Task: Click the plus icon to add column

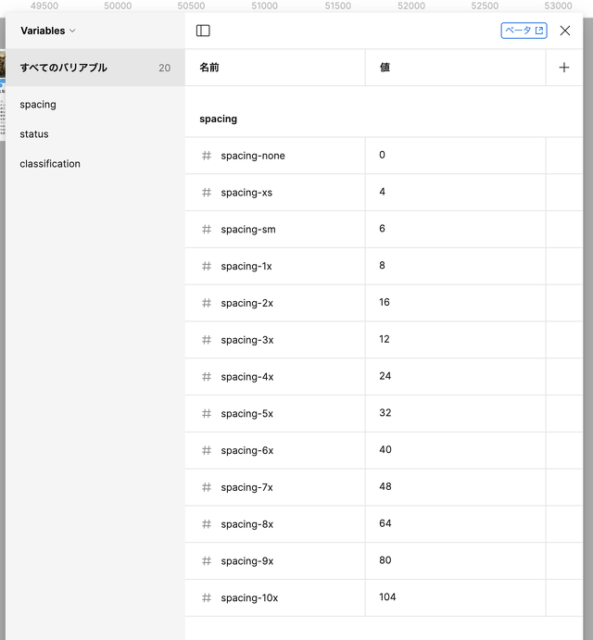Action: click(564, 68)
